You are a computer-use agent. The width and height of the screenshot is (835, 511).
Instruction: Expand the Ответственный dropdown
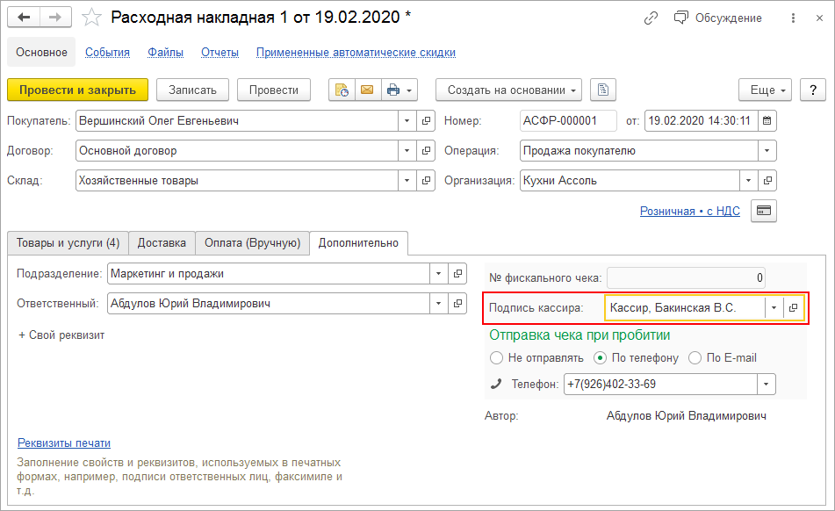438,304
